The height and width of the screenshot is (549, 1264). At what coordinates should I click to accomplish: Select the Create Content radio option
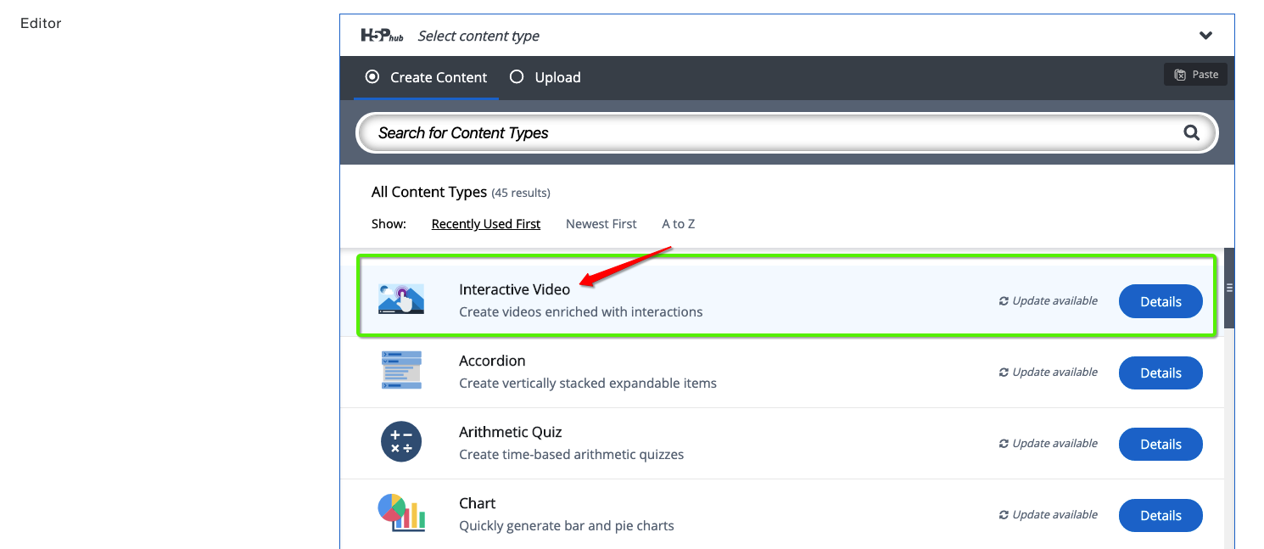point(426,77)
